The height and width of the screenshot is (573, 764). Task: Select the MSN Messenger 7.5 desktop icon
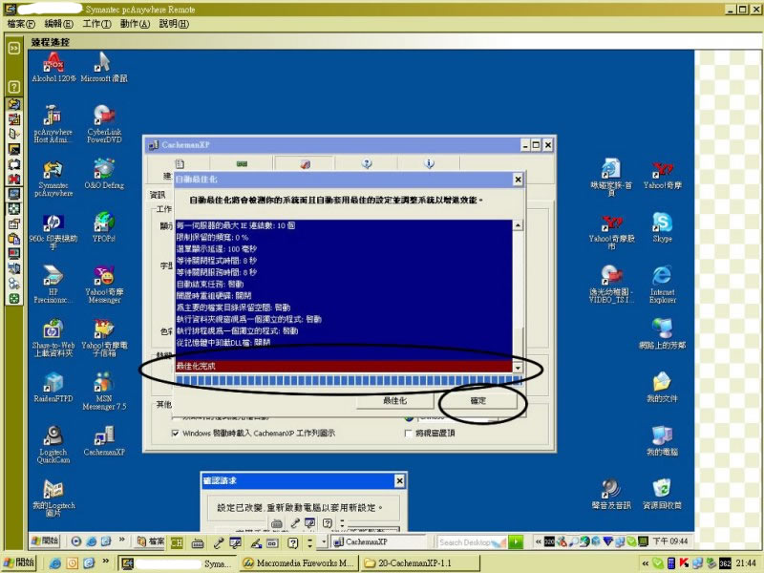[x=104, y=392]
